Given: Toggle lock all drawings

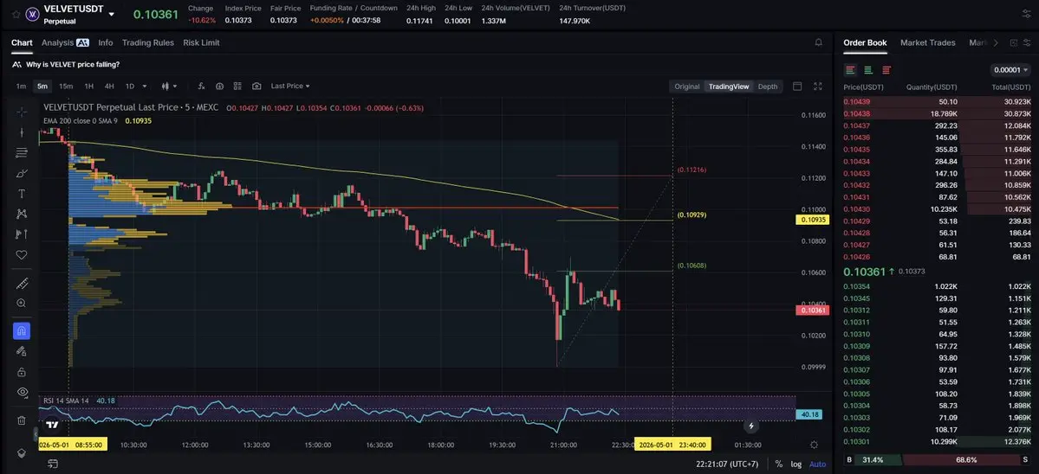Looking at the screenshot, I should (21, 372).
